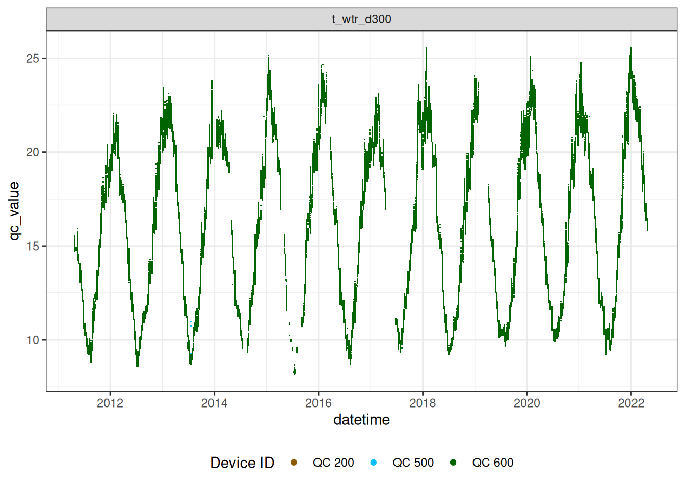Click the 2018 x-axis tick label
Screen dimensions: 685x489
pyautogui.click(x=423, y=403)
